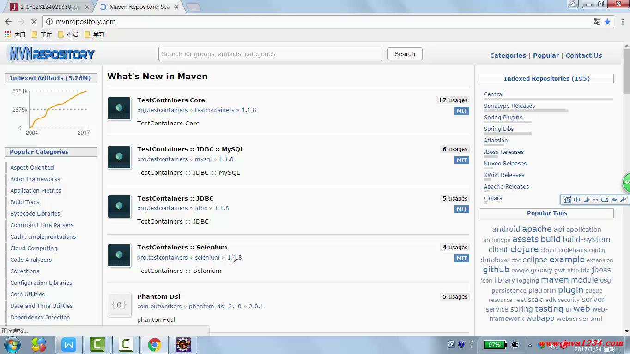Viewport: 630px width, 354px height.
Task: Open the Popular menu link
Action: click(546, 55)
